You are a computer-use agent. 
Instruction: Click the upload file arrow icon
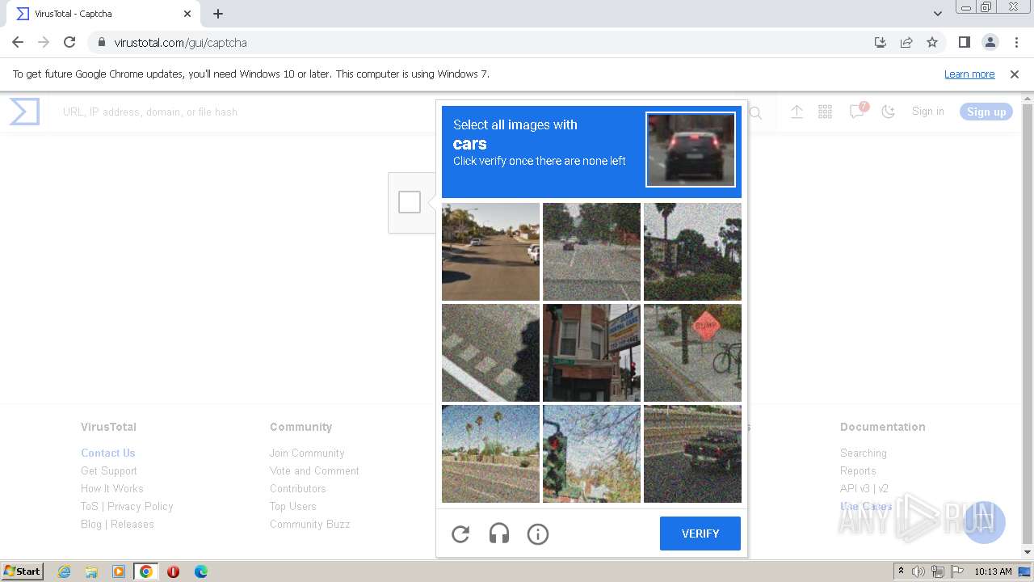pos(797,112)
